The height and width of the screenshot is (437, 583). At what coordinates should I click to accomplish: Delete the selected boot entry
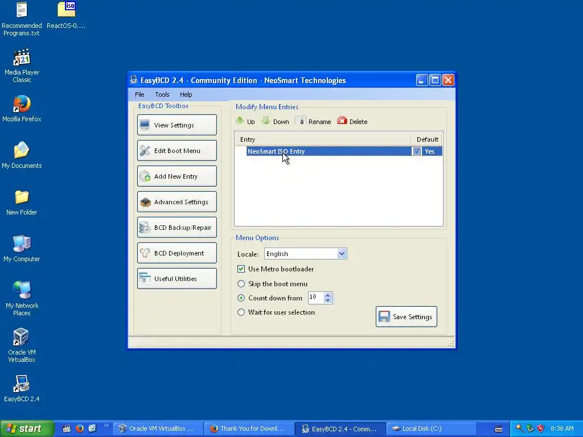point(352,121)
